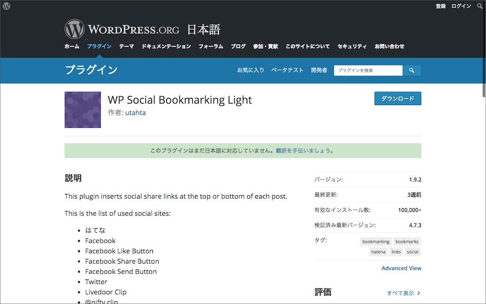Click the 説明 section heading
The image size is (486, 304).
(x=73, y=178)
